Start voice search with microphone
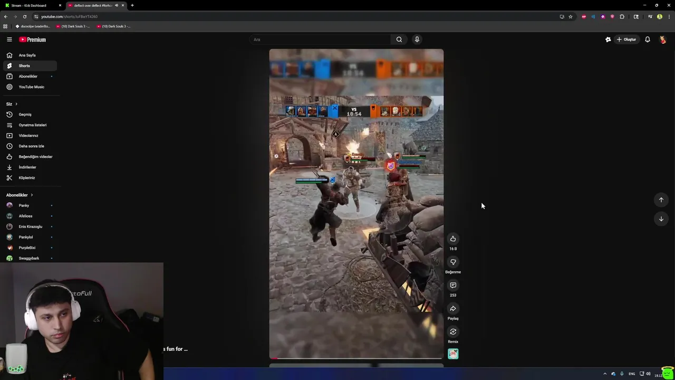 [417, 40]
